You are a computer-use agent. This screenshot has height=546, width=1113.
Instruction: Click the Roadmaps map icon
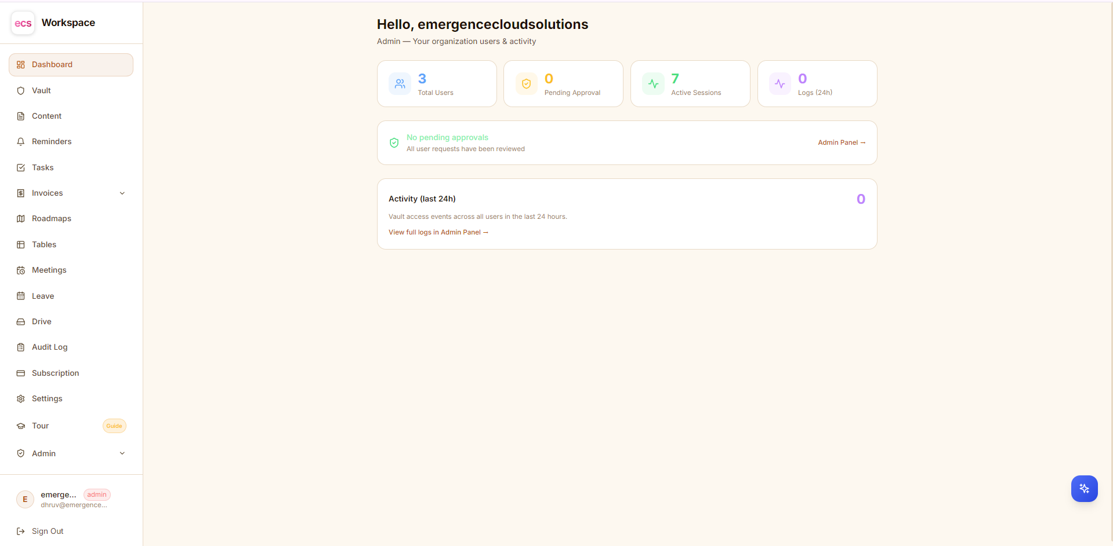[21, 219]
